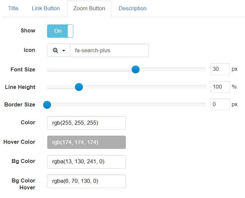Focus the Line Height value field showing 100
The width and height of the screenshot is (245, 198).
pyautogui.click(x=220, y=87)
